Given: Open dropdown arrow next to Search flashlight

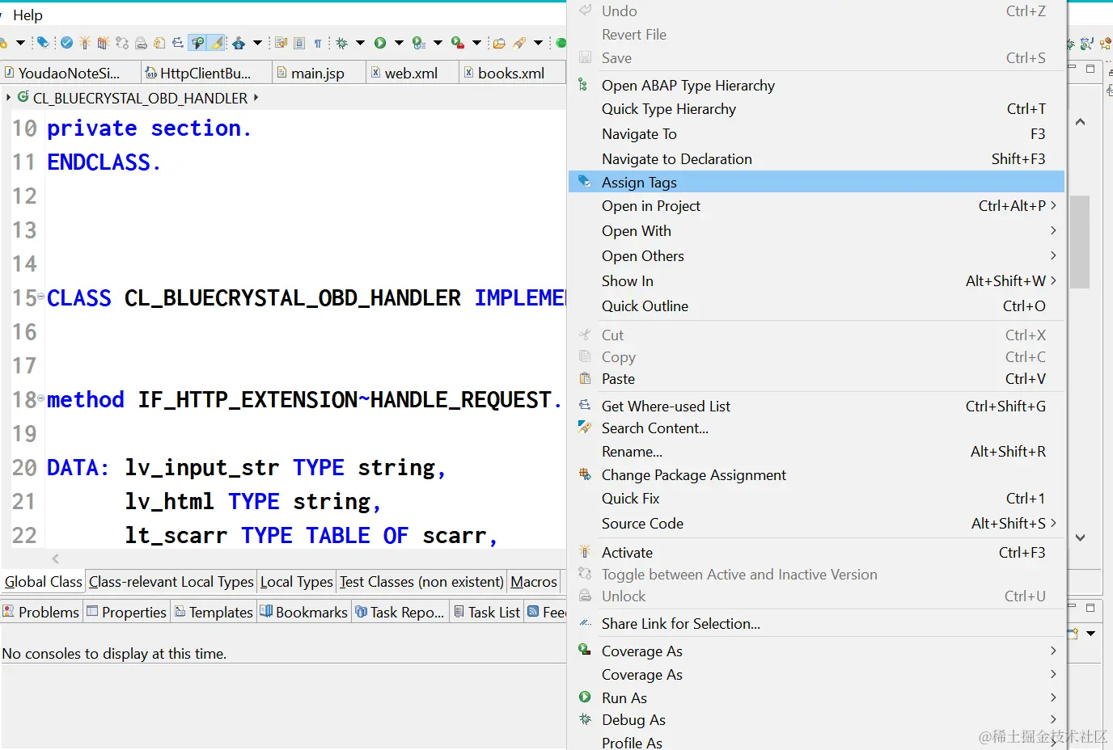Looking at the screenshot, I should tap(538, 43).
